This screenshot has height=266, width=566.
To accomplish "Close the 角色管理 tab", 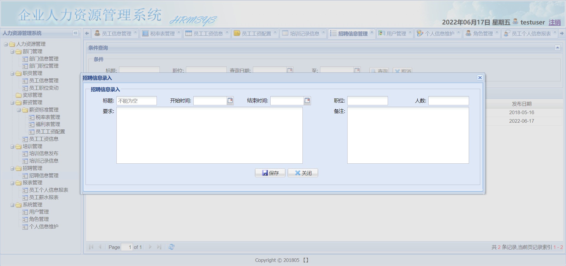I will pyautogui.click(x=497, y=32).
